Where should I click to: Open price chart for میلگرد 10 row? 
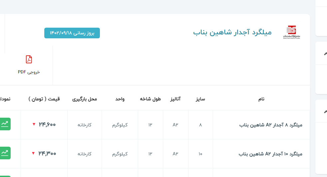point(5,153)
